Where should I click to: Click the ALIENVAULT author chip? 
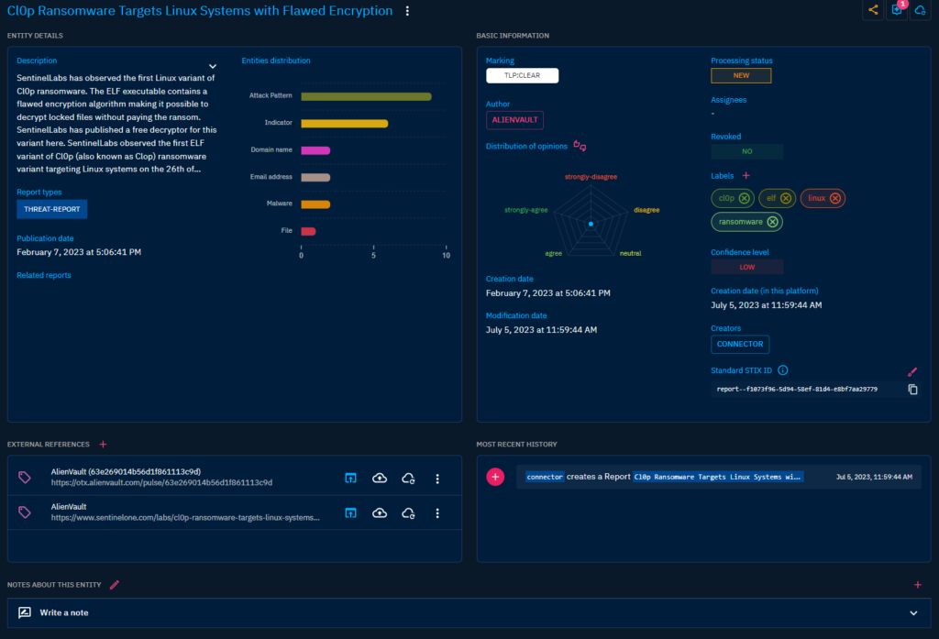click(x=514, y=120)
